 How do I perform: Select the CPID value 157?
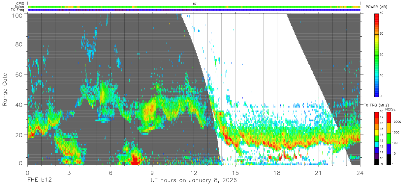pyautogui.click(x=194, y=4)
